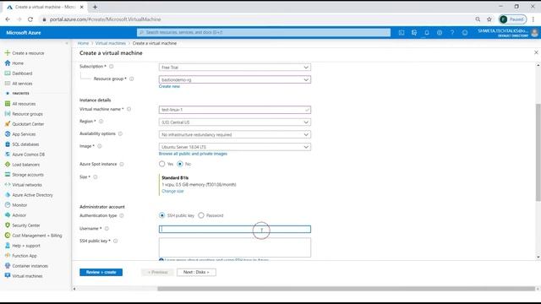Image resolution: width=541 pixels, height=304 pixels.
Task: Open Azure Active Directory in the sidebar
Action: pyautogui.click(x=32, y=195)
